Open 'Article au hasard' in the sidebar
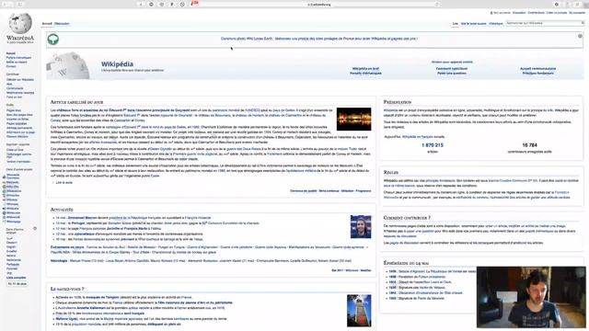Screen dimensions: 589x331 coord(17,62)
